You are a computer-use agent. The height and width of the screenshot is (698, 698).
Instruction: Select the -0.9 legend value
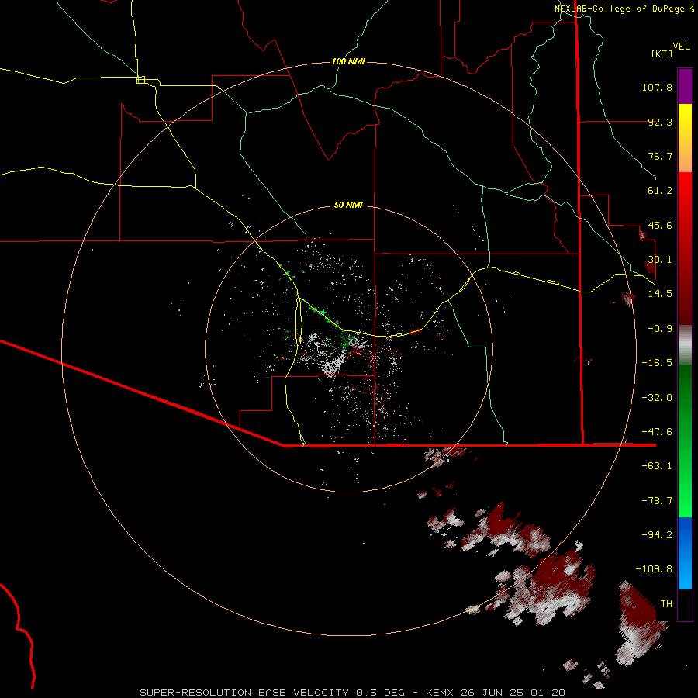click(x=660, y=329)
